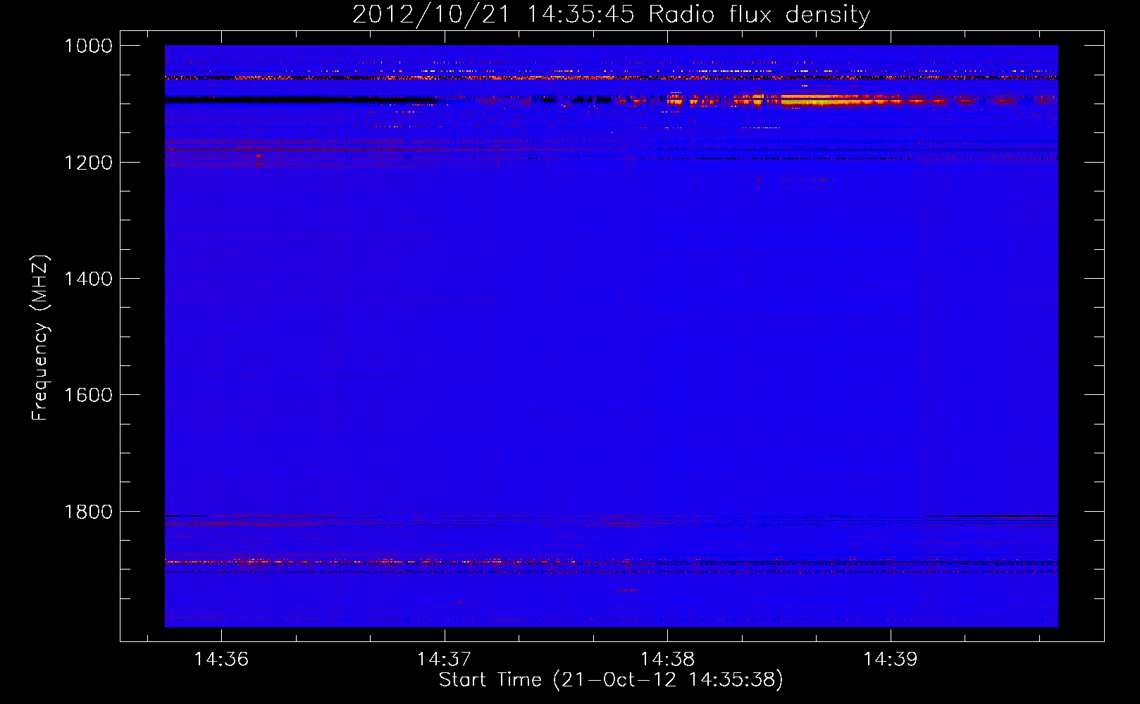
Task: Click the 1800 frequency tick label
Action: (88, 512)
